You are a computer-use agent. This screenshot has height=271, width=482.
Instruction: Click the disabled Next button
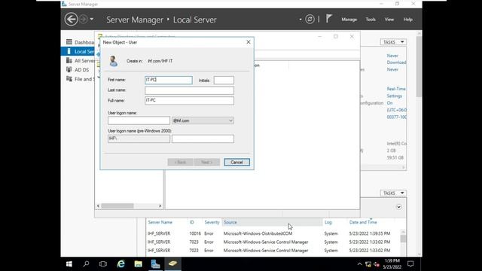207,163
